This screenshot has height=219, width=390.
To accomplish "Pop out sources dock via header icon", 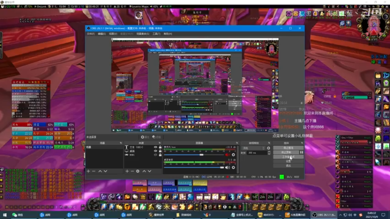I will coord(160,143).
